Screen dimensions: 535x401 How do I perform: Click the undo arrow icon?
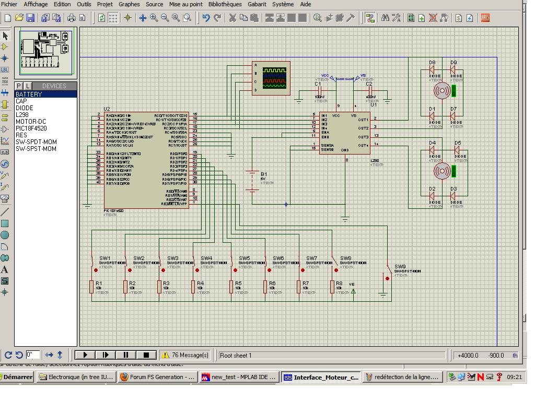click(x=206, y=18)
